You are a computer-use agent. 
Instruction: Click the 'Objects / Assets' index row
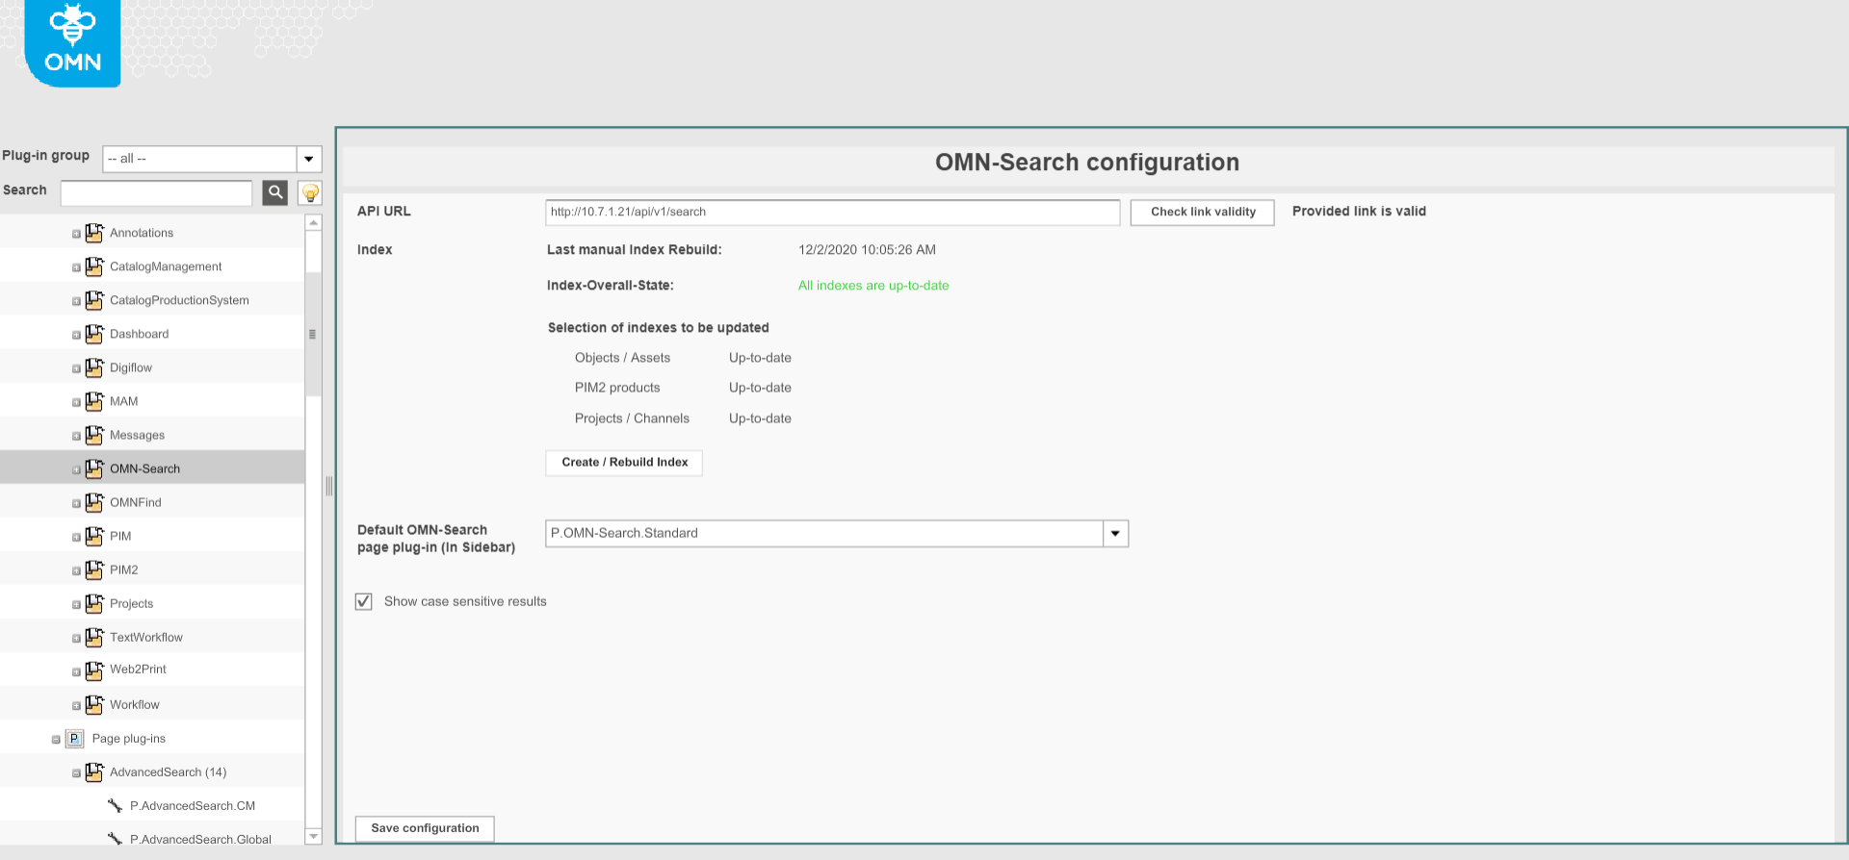click(x=683, y=358)
